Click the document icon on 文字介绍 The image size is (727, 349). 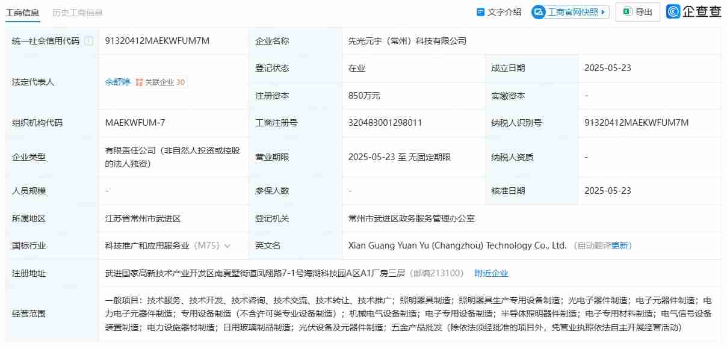pos(480,11)
